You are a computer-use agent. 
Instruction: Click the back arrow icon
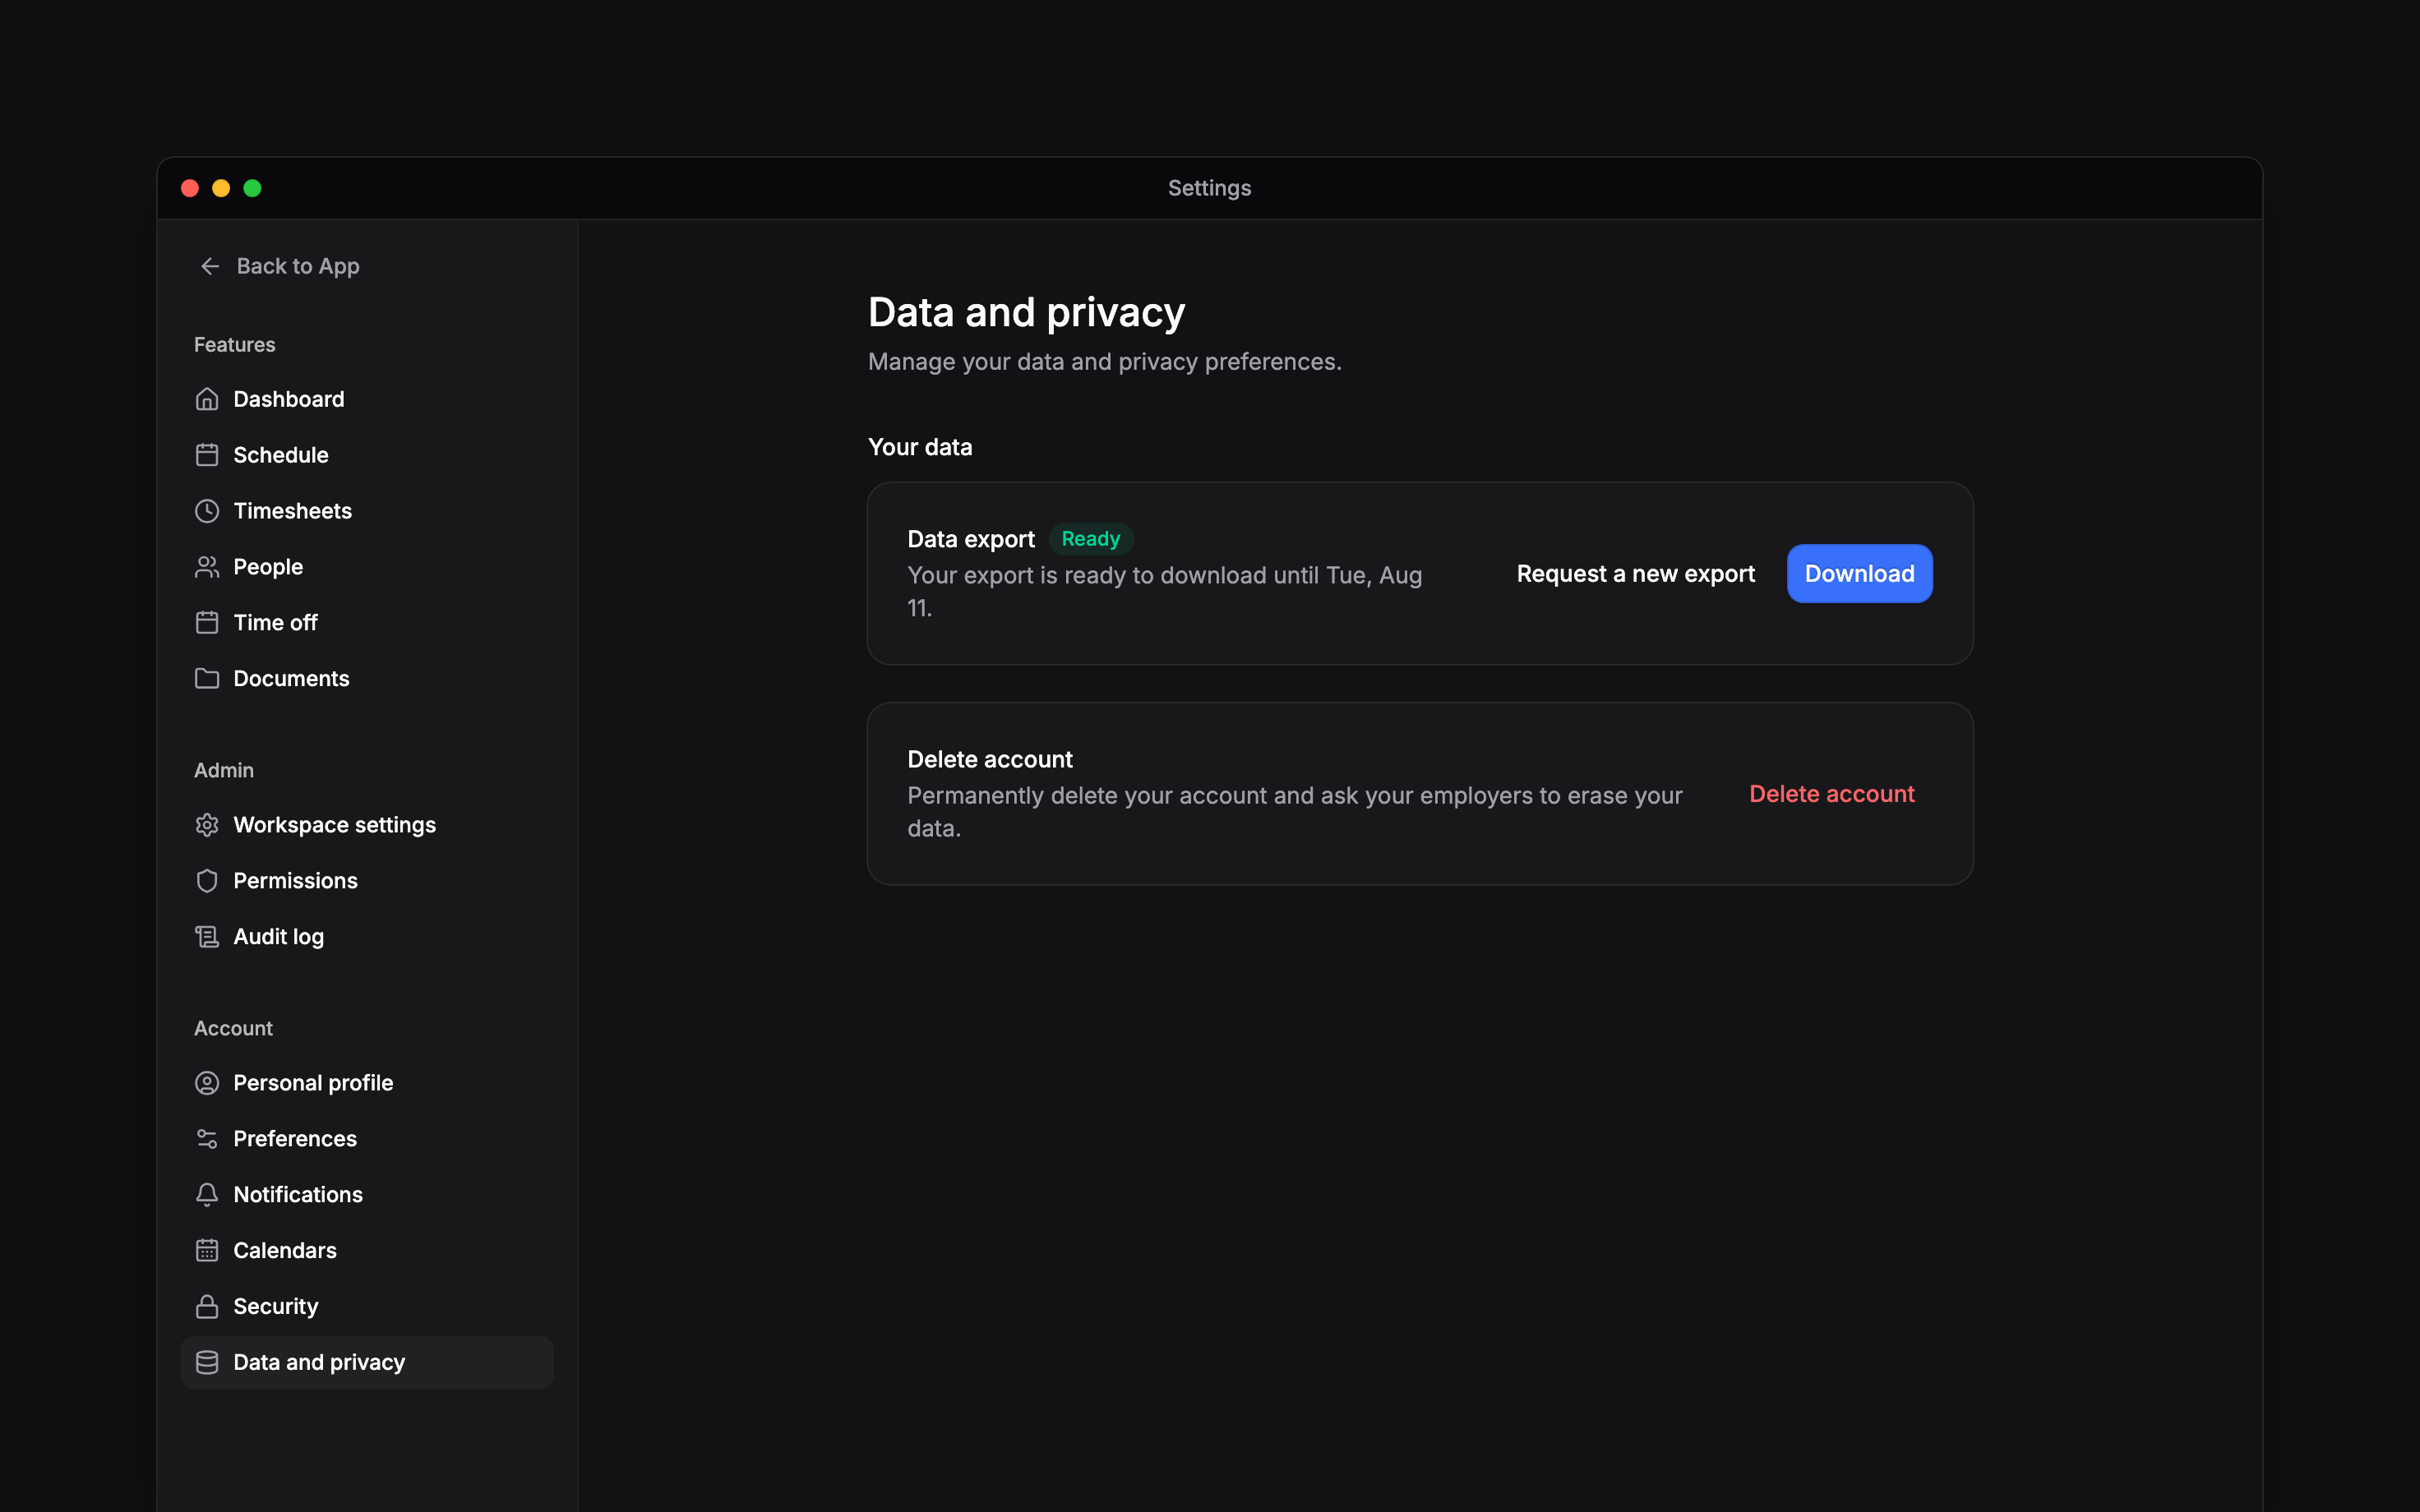[210, 266]
